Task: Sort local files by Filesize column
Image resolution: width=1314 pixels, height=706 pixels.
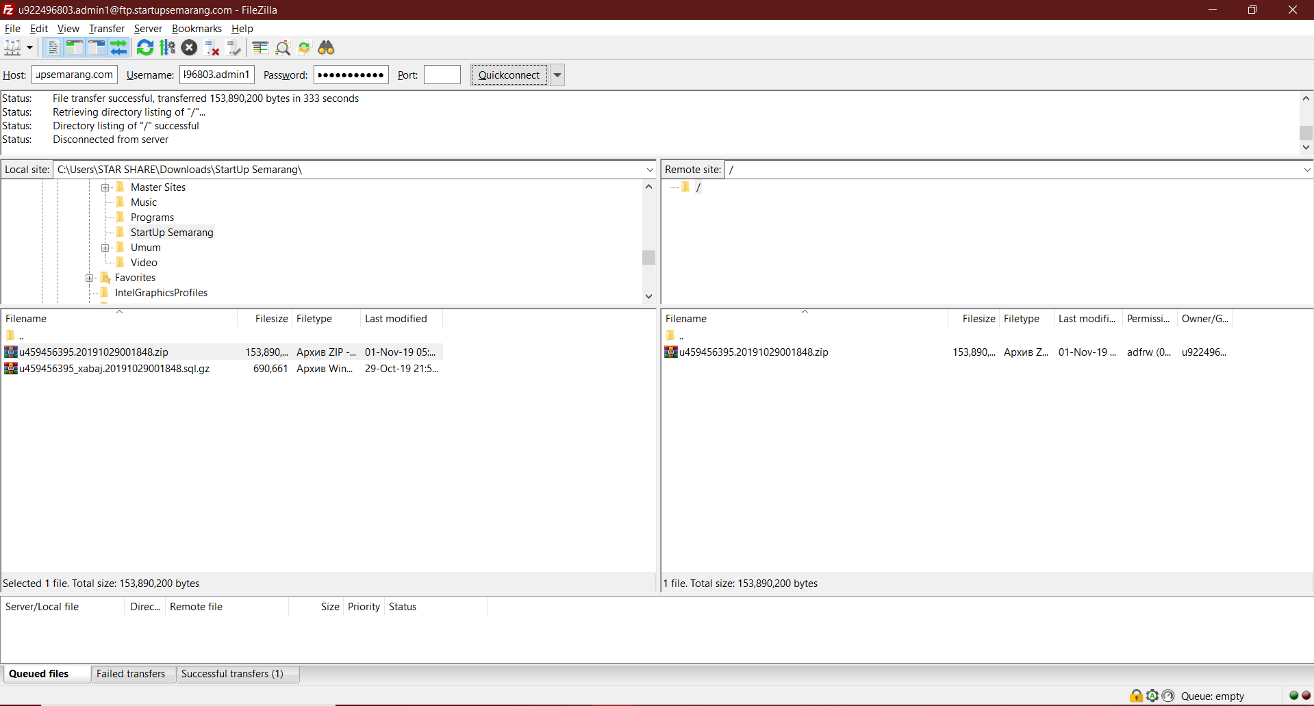Action: point(264,319)
